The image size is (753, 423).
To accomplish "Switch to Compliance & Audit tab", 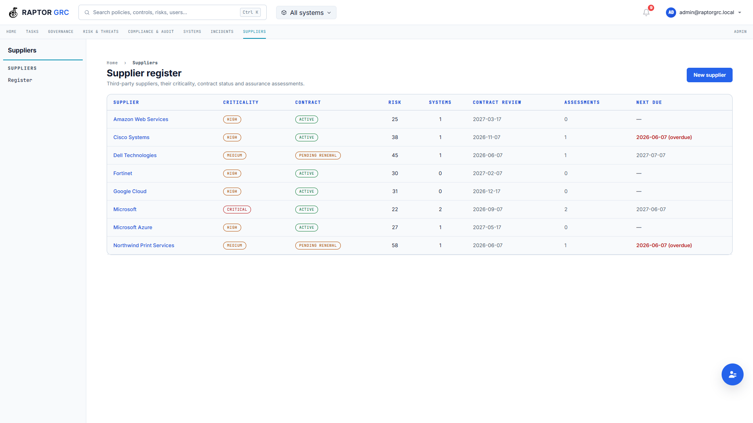I will pos(151,32).
